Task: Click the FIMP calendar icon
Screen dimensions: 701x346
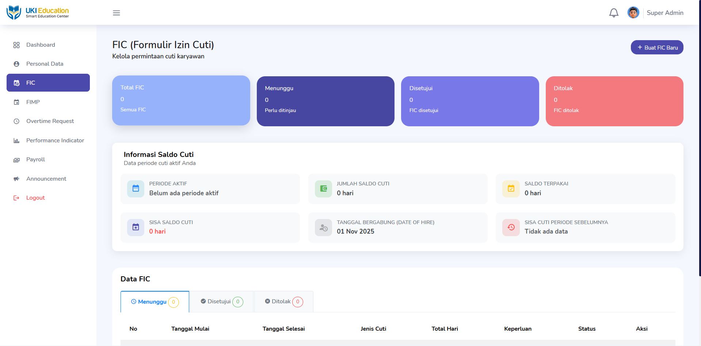Action: point(16,102)
